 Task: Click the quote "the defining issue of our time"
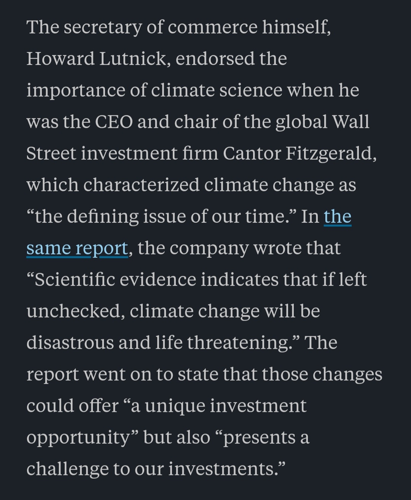tap(160, 217)
